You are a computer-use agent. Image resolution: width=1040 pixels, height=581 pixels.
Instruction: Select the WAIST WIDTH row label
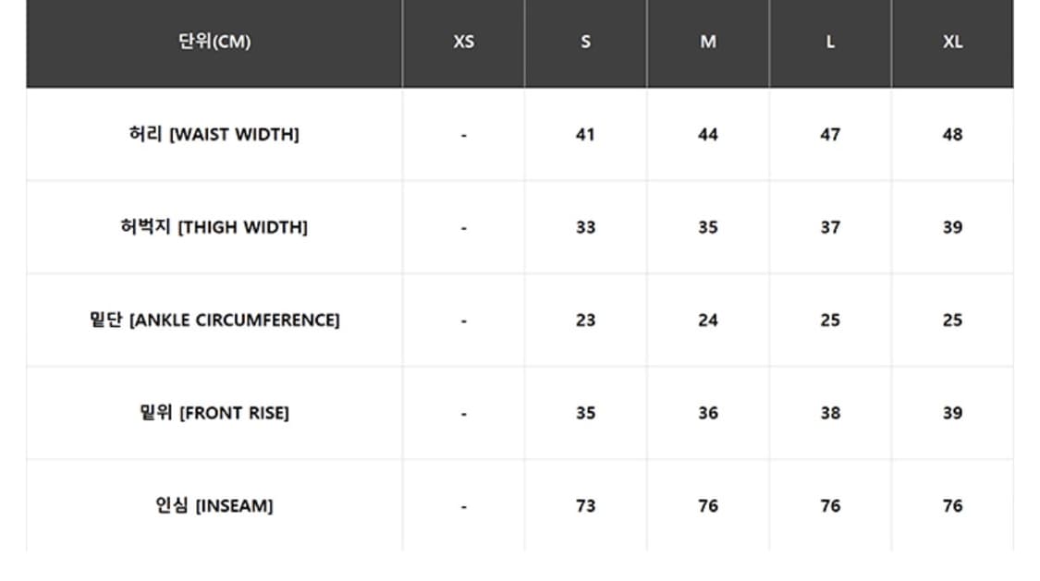tap(214, 135)
